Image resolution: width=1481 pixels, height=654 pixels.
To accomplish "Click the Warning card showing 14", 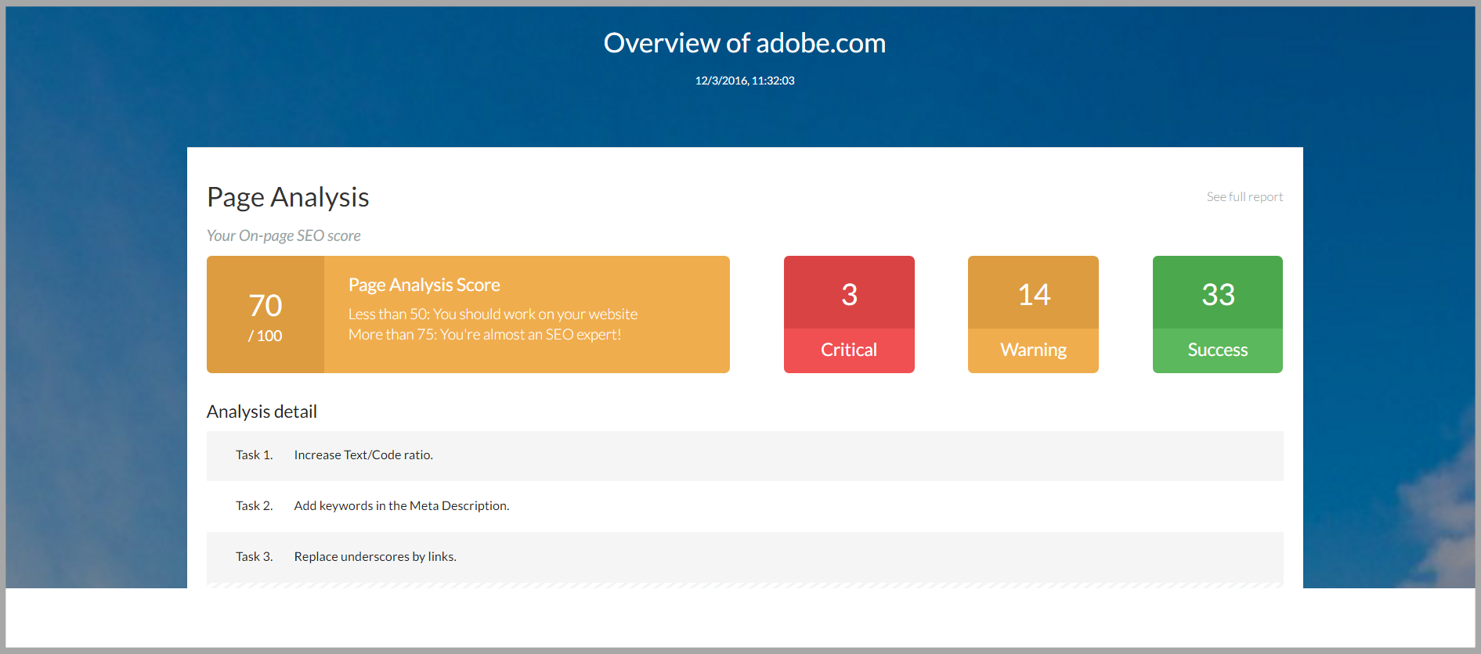I will [x=1033, y=314].
